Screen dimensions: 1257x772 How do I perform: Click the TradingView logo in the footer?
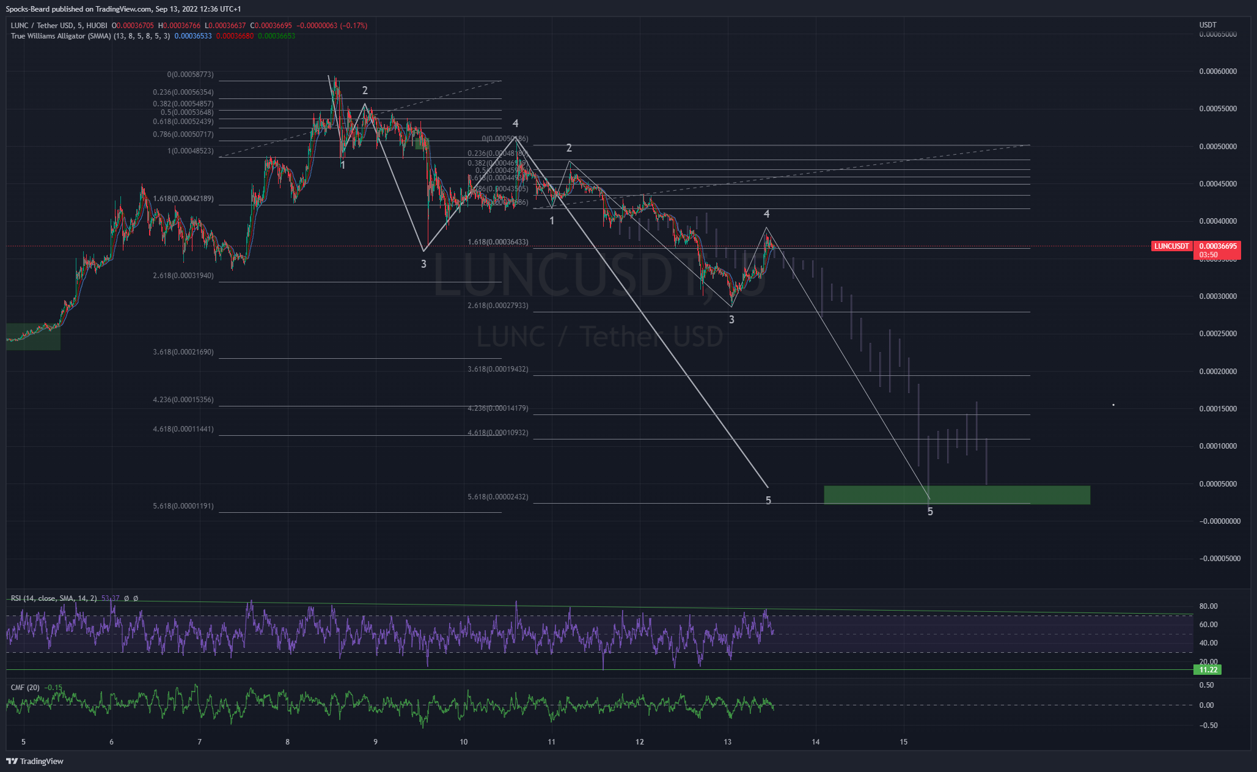click(35, 761)
